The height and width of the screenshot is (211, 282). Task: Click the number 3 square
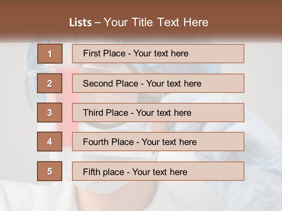[x=50, y=113]
